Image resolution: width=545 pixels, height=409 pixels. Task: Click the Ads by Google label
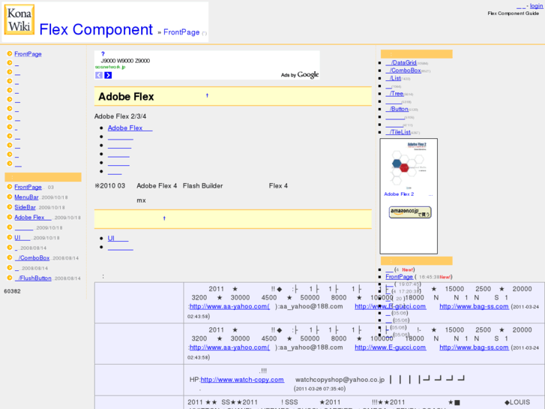coord(300,75)
